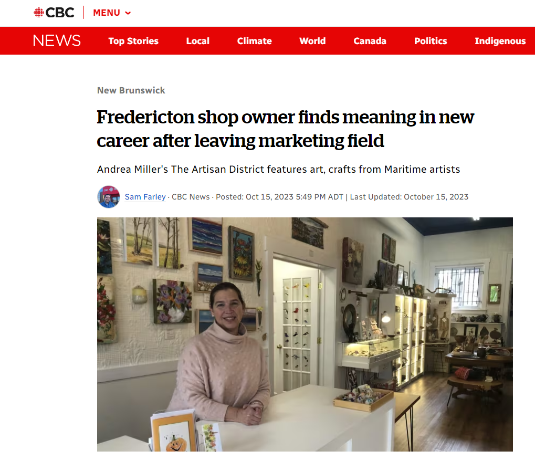
Task: Select the Local news tab
Action: pyautogui.click(x=197, y=41)
